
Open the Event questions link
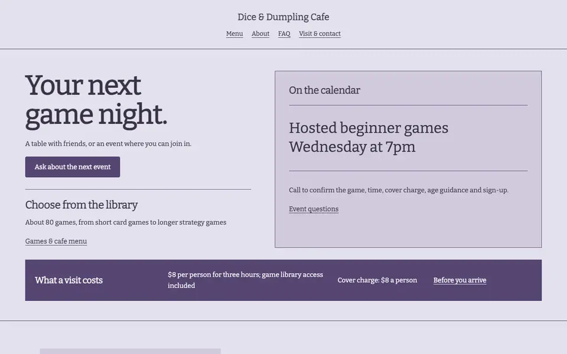(x=314, y=209)
